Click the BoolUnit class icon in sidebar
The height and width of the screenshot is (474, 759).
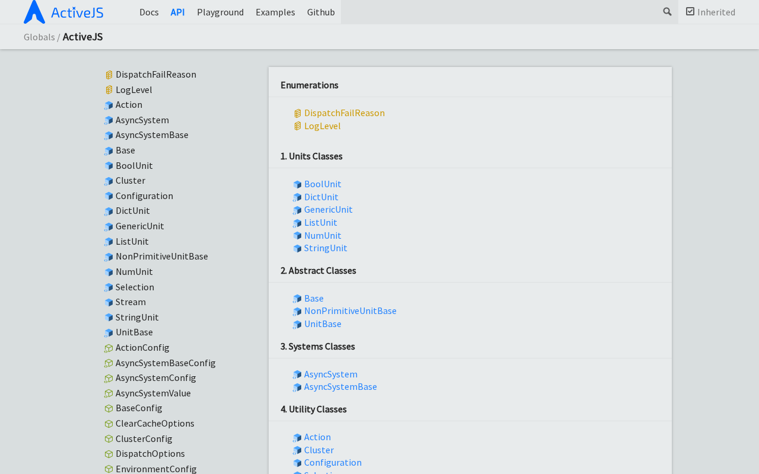point(109,166)
